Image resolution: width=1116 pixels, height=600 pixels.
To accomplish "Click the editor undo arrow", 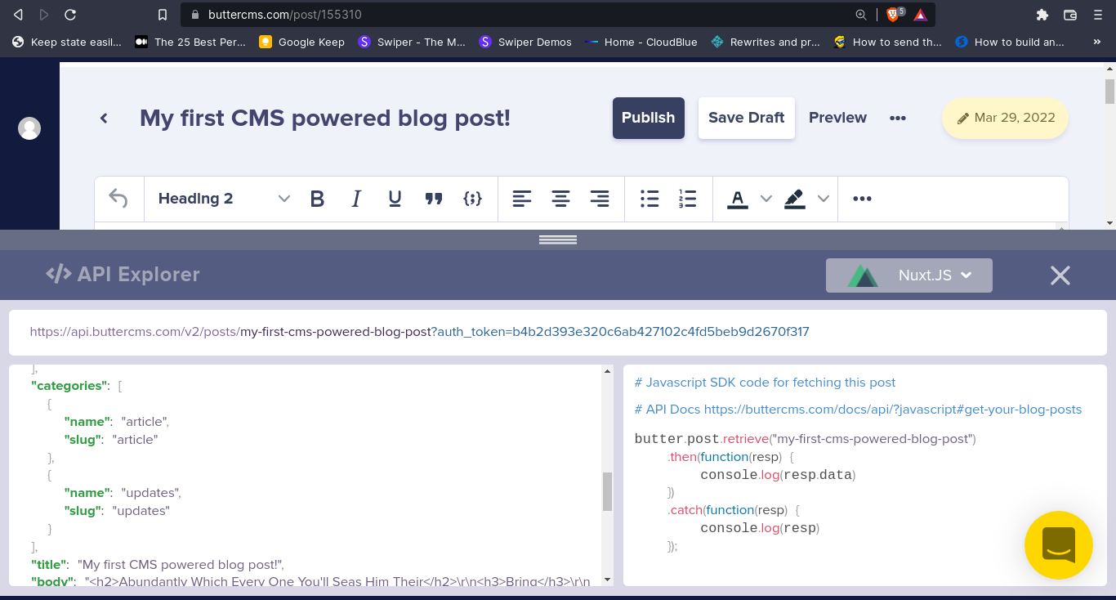I will [x=118, y=199].
